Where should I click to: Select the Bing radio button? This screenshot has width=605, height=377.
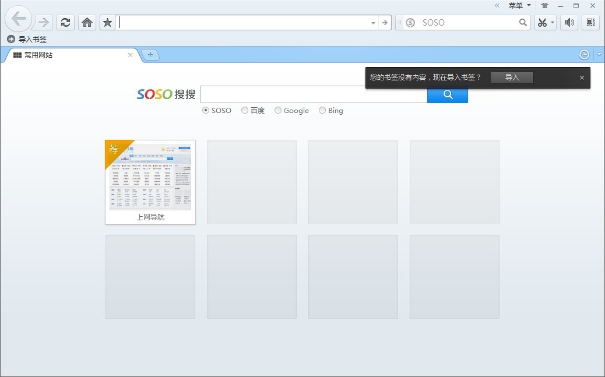coord(322,110)
